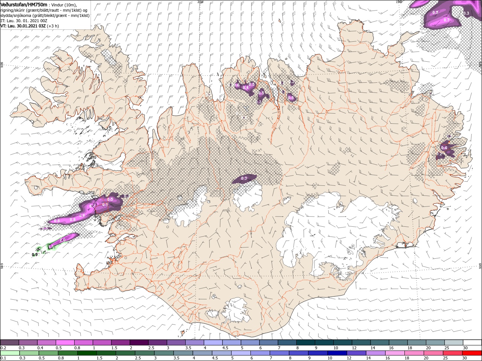Click the 25 coral-red rain legend swatch

452,353
